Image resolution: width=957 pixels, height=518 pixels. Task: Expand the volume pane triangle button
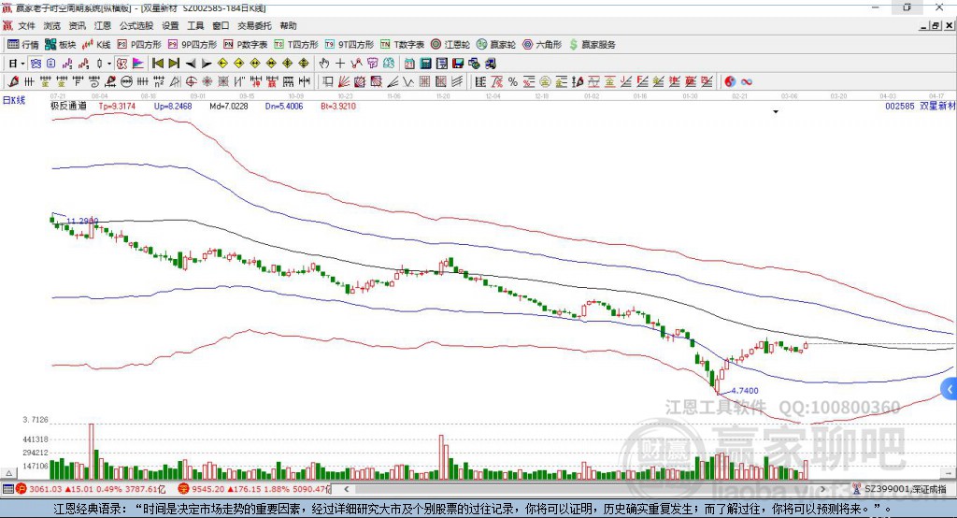click(x=8, y=473)
